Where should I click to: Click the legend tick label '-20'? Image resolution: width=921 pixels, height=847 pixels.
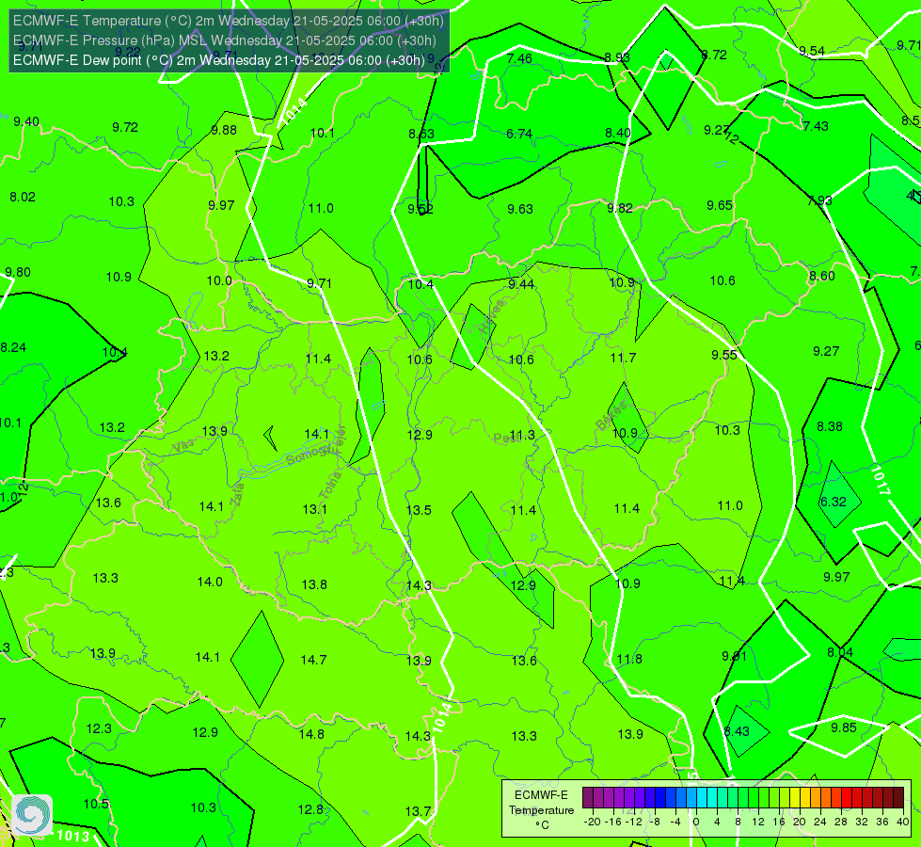pyautogui.click(x=592, y=822)
